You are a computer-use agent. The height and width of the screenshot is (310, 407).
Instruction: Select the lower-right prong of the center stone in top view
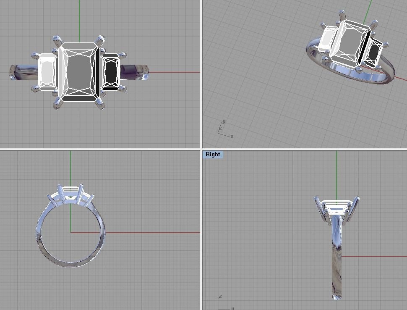click(x=100, y=103)
